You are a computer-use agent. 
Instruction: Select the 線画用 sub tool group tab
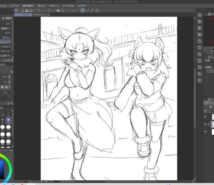tap(7, 18)
